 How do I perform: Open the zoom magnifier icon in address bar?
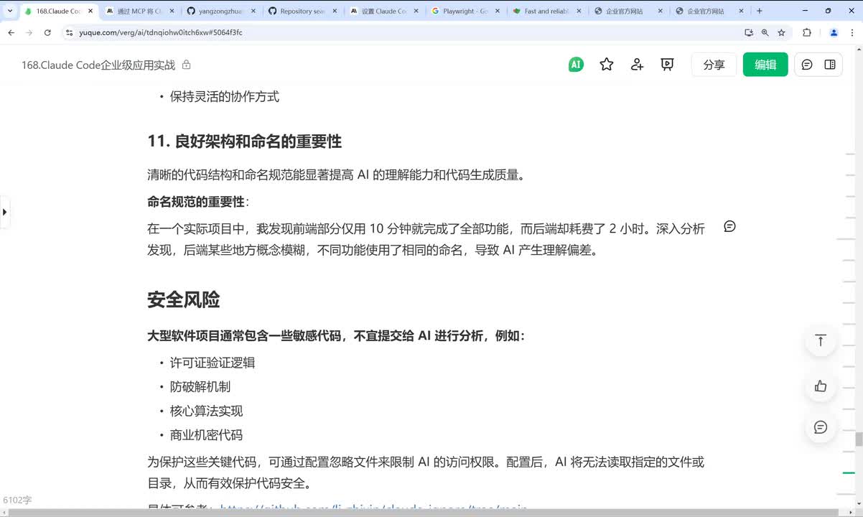tap(765, 32)
